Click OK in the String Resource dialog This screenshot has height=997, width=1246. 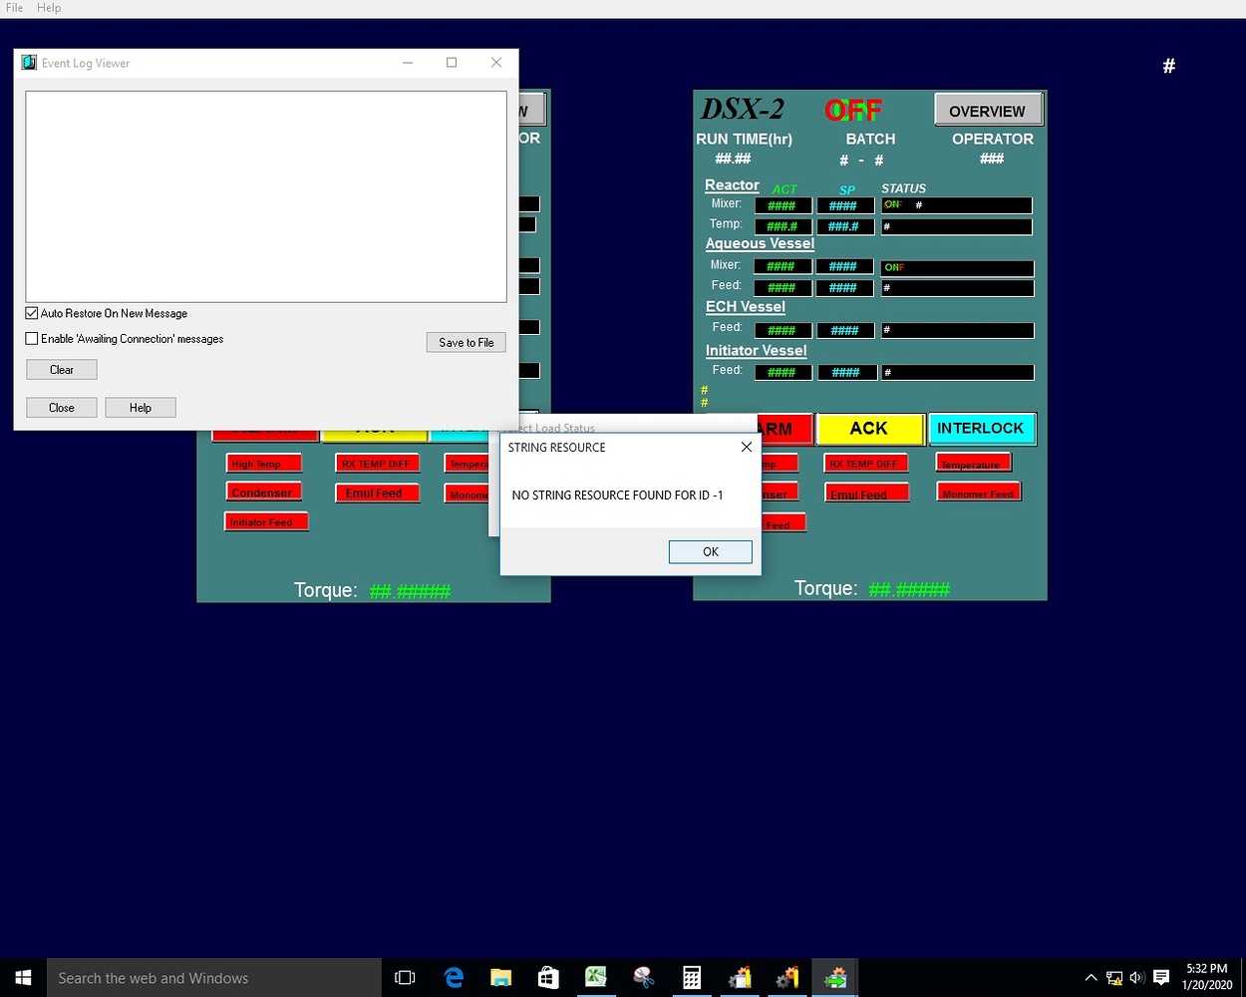710,551
